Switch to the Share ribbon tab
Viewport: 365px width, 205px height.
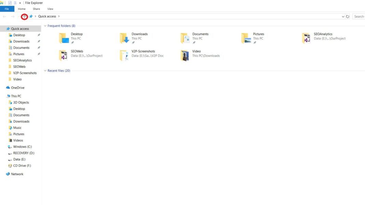coord(36,9)
